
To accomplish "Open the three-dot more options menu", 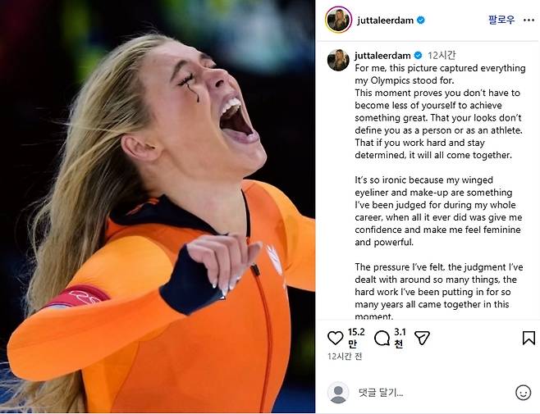I will pyautogui.click(x=529, y=20).
